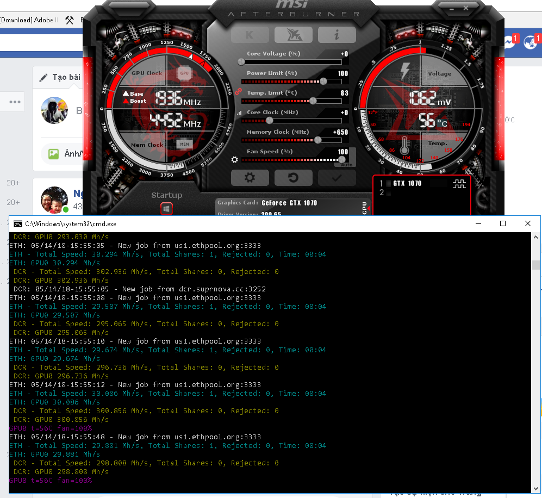
Task: Click line "ETH: GPU0 29.881 Mh/s"
Action: tap(54, 455)
